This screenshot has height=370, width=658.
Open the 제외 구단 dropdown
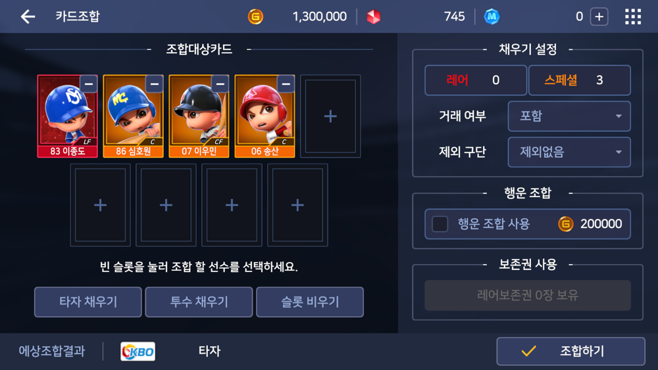click(569, 152)
